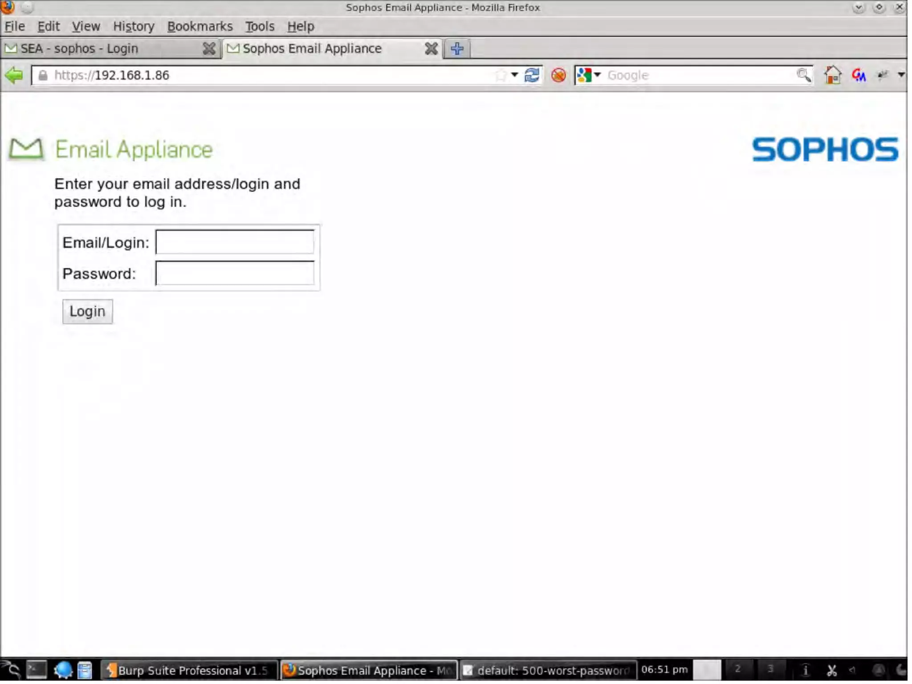This screenshot has height=684, width=912.
Task: Switch to workspace 2 in pager
Action: point(738,670)
